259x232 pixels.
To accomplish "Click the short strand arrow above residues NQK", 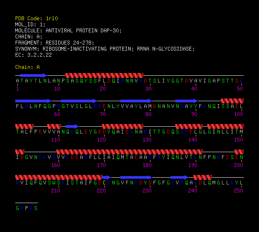I will 72,127.
